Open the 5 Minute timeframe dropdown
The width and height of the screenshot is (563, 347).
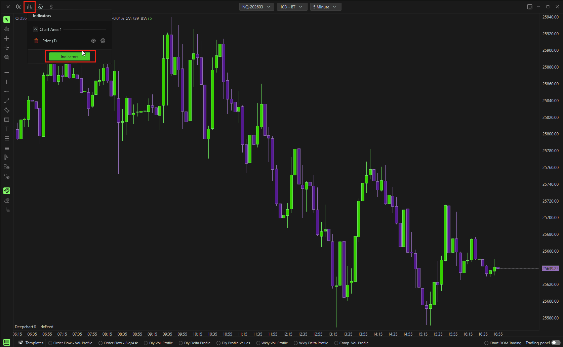pyautogui.click(x=325, y=7)
